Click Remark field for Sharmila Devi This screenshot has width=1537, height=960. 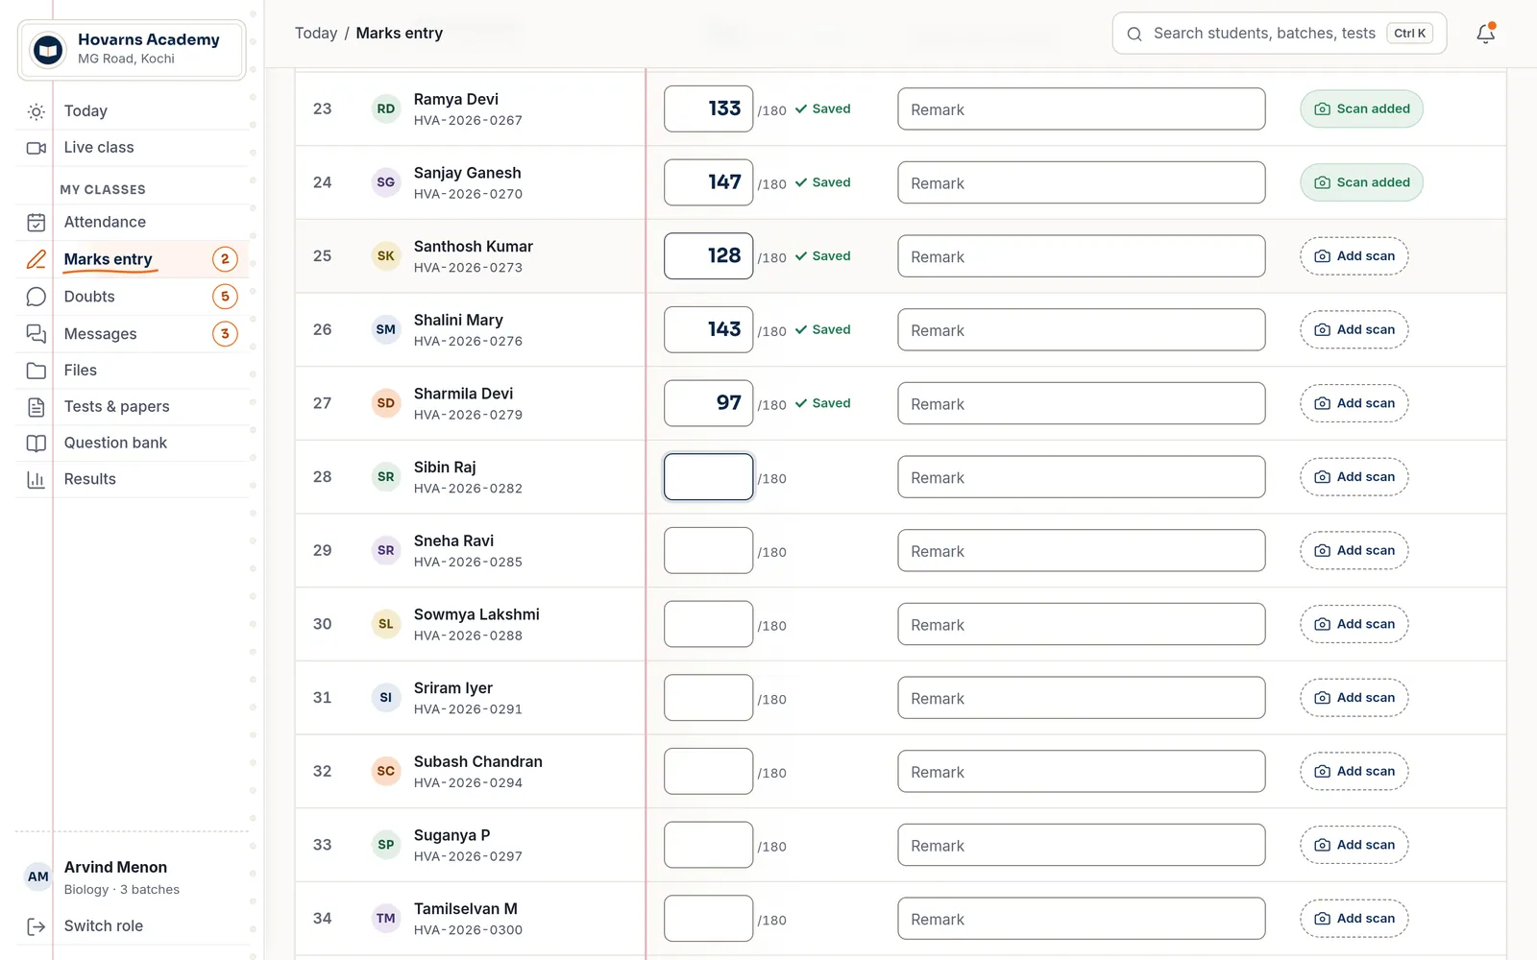pyautogui.click(x=1082, y=404)
